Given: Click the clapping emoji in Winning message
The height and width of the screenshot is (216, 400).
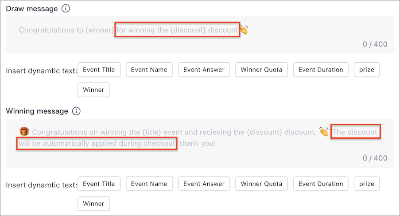Looking at the screenshot, I should (324, 132).
